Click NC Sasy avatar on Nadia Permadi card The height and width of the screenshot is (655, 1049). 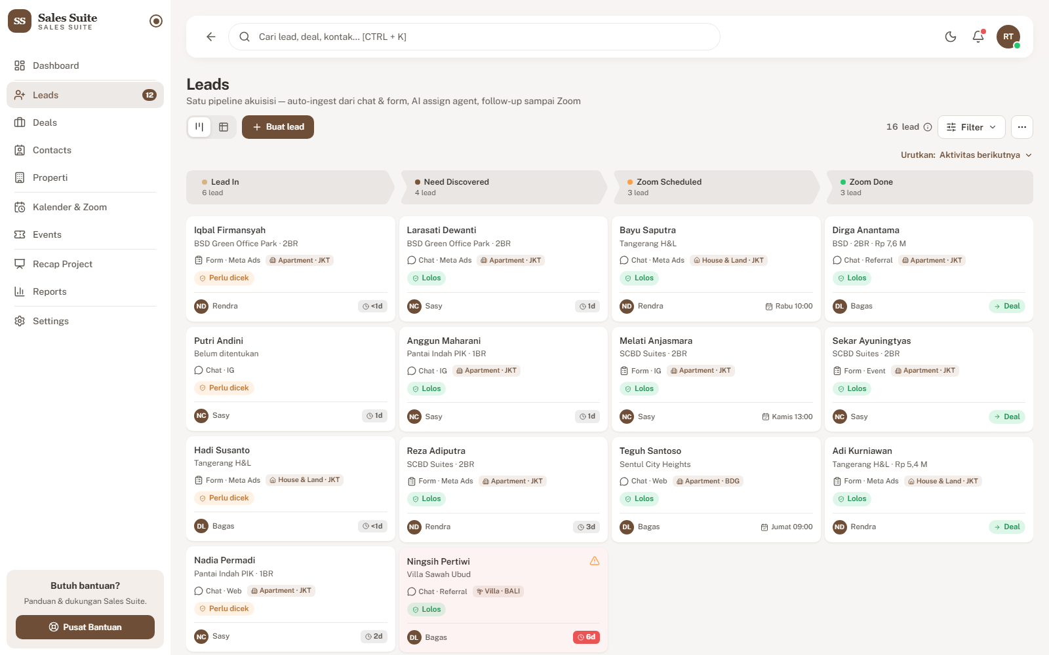point(201,636)
